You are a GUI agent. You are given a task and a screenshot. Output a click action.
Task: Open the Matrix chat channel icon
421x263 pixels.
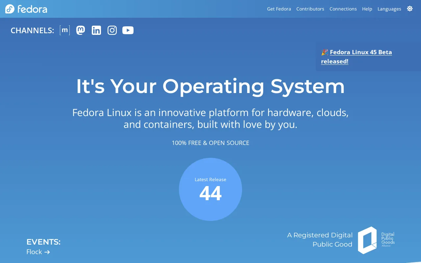coord(65,30)
